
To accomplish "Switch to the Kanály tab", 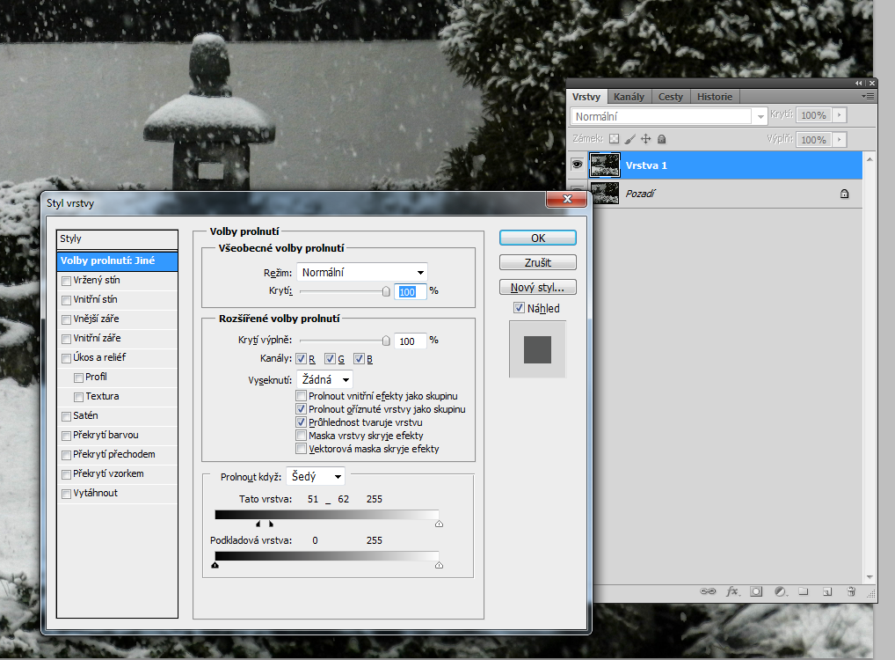I will [x=629, y=97].
